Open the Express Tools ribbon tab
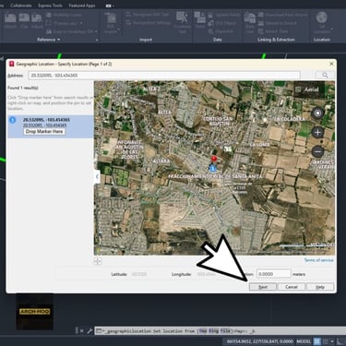Screen dimensions: 346x346 click(50, 6)
